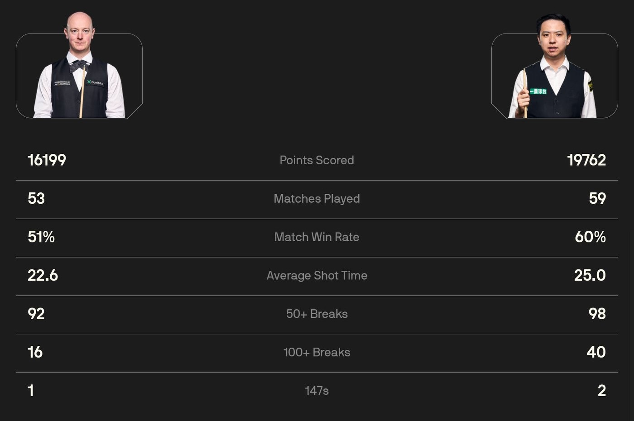Select the Average Shot Time label

(317, 276)
